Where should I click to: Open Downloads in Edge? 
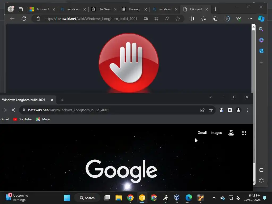pos(227,19)
